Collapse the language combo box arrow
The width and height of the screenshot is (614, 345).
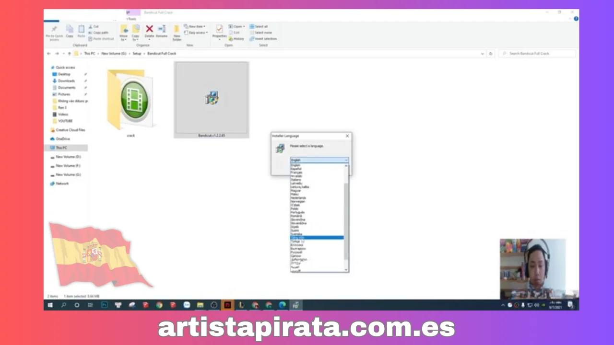pos(346,160)
